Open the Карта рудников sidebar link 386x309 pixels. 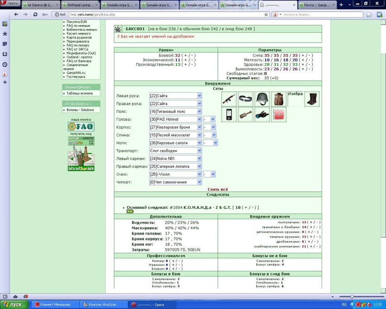(x=79, y=37)
